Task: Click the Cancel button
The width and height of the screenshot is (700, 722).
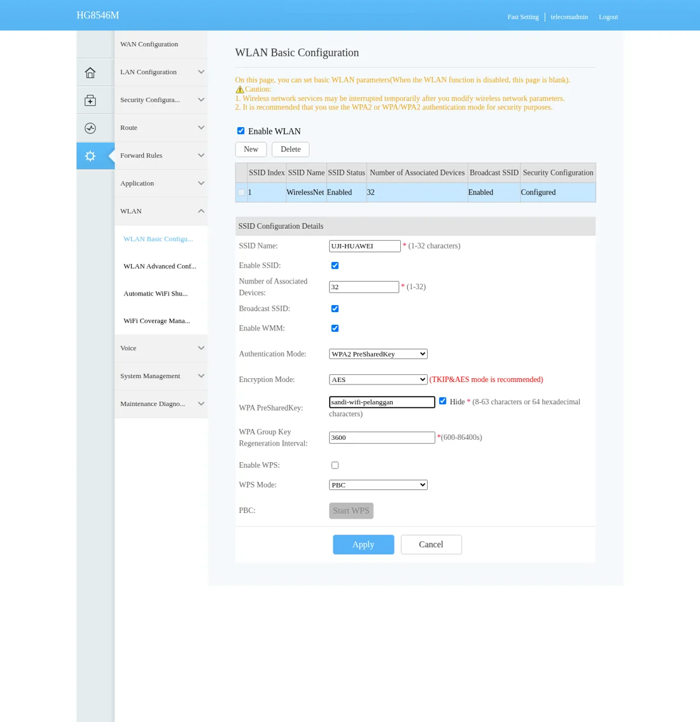Action: coord(431,544)
